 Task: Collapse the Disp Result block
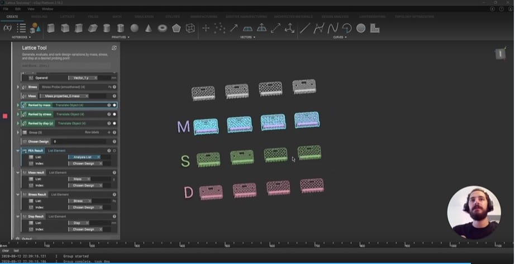click(18, 217)
